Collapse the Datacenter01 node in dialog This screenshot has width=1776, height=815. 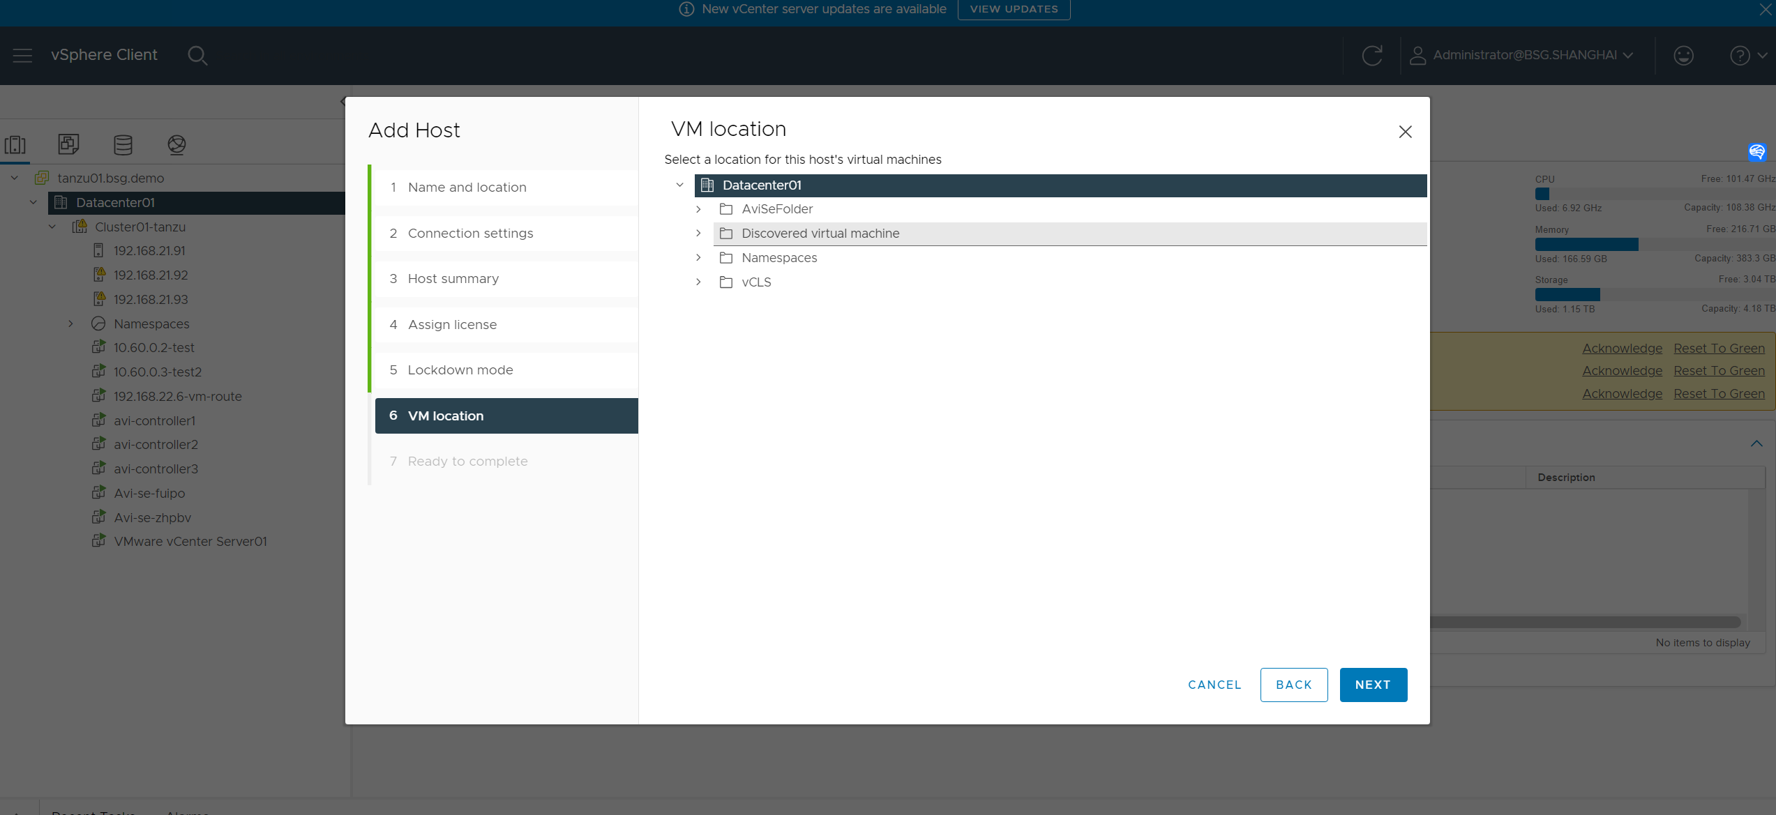pyautogui.click(x=680, y=185)
